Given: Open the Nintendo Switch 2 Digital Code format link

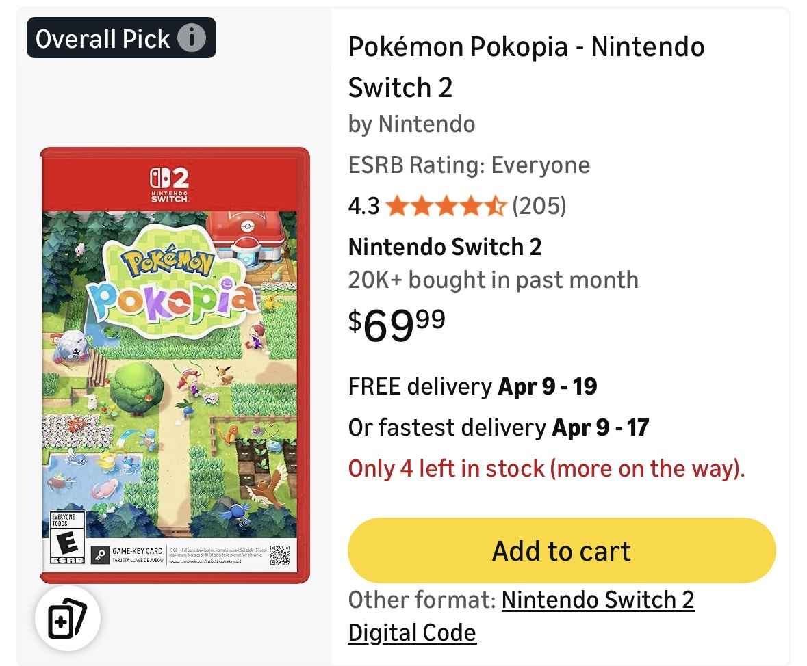Looking at the screenshot, I should point(522,615).
